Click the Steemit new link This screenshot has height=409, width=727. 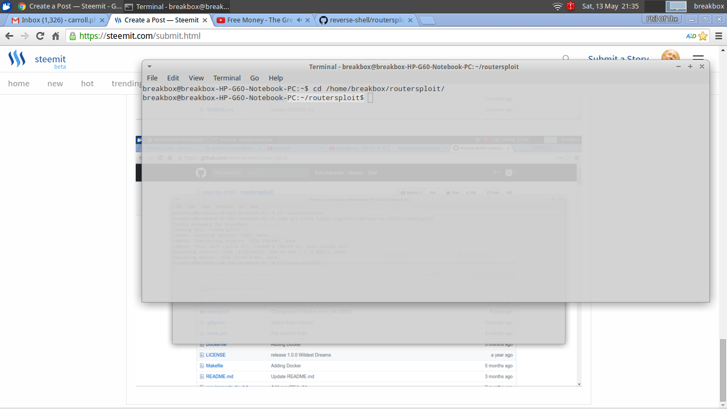pyautogui.click(x=55, y=84)
